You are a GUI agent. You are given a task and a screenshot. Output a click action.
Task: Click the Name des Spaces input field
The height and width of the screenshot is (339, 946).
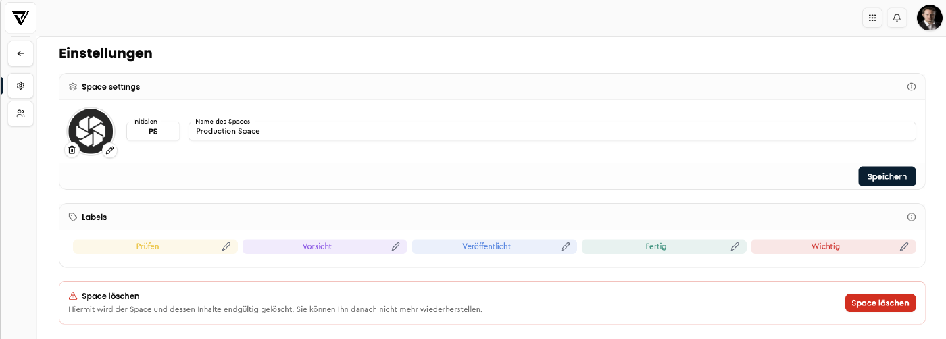coord(551,132)
